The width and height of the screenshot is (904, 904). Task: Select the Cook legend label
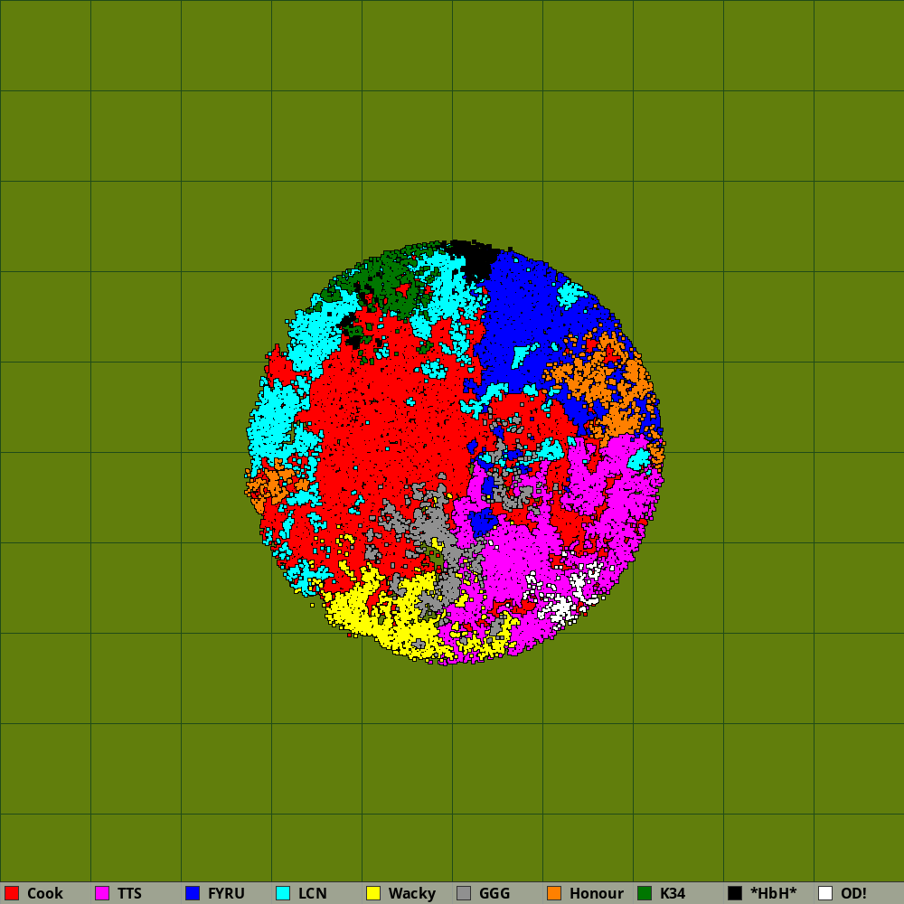(45, 893)
